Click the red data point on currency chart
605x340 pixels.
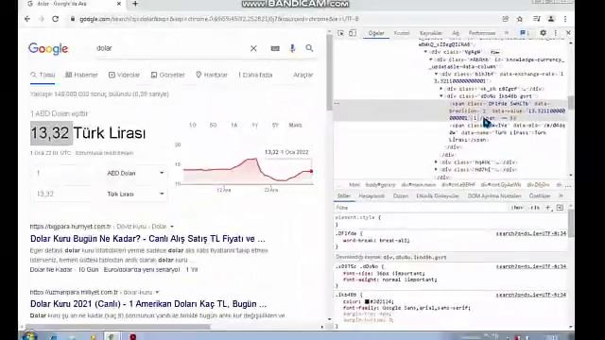[x=311, y=171]
